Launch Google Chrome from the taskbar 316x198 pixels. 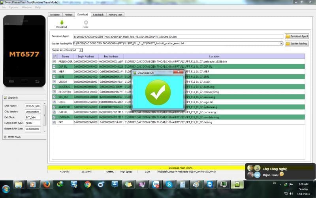click(x=87, y=185)
